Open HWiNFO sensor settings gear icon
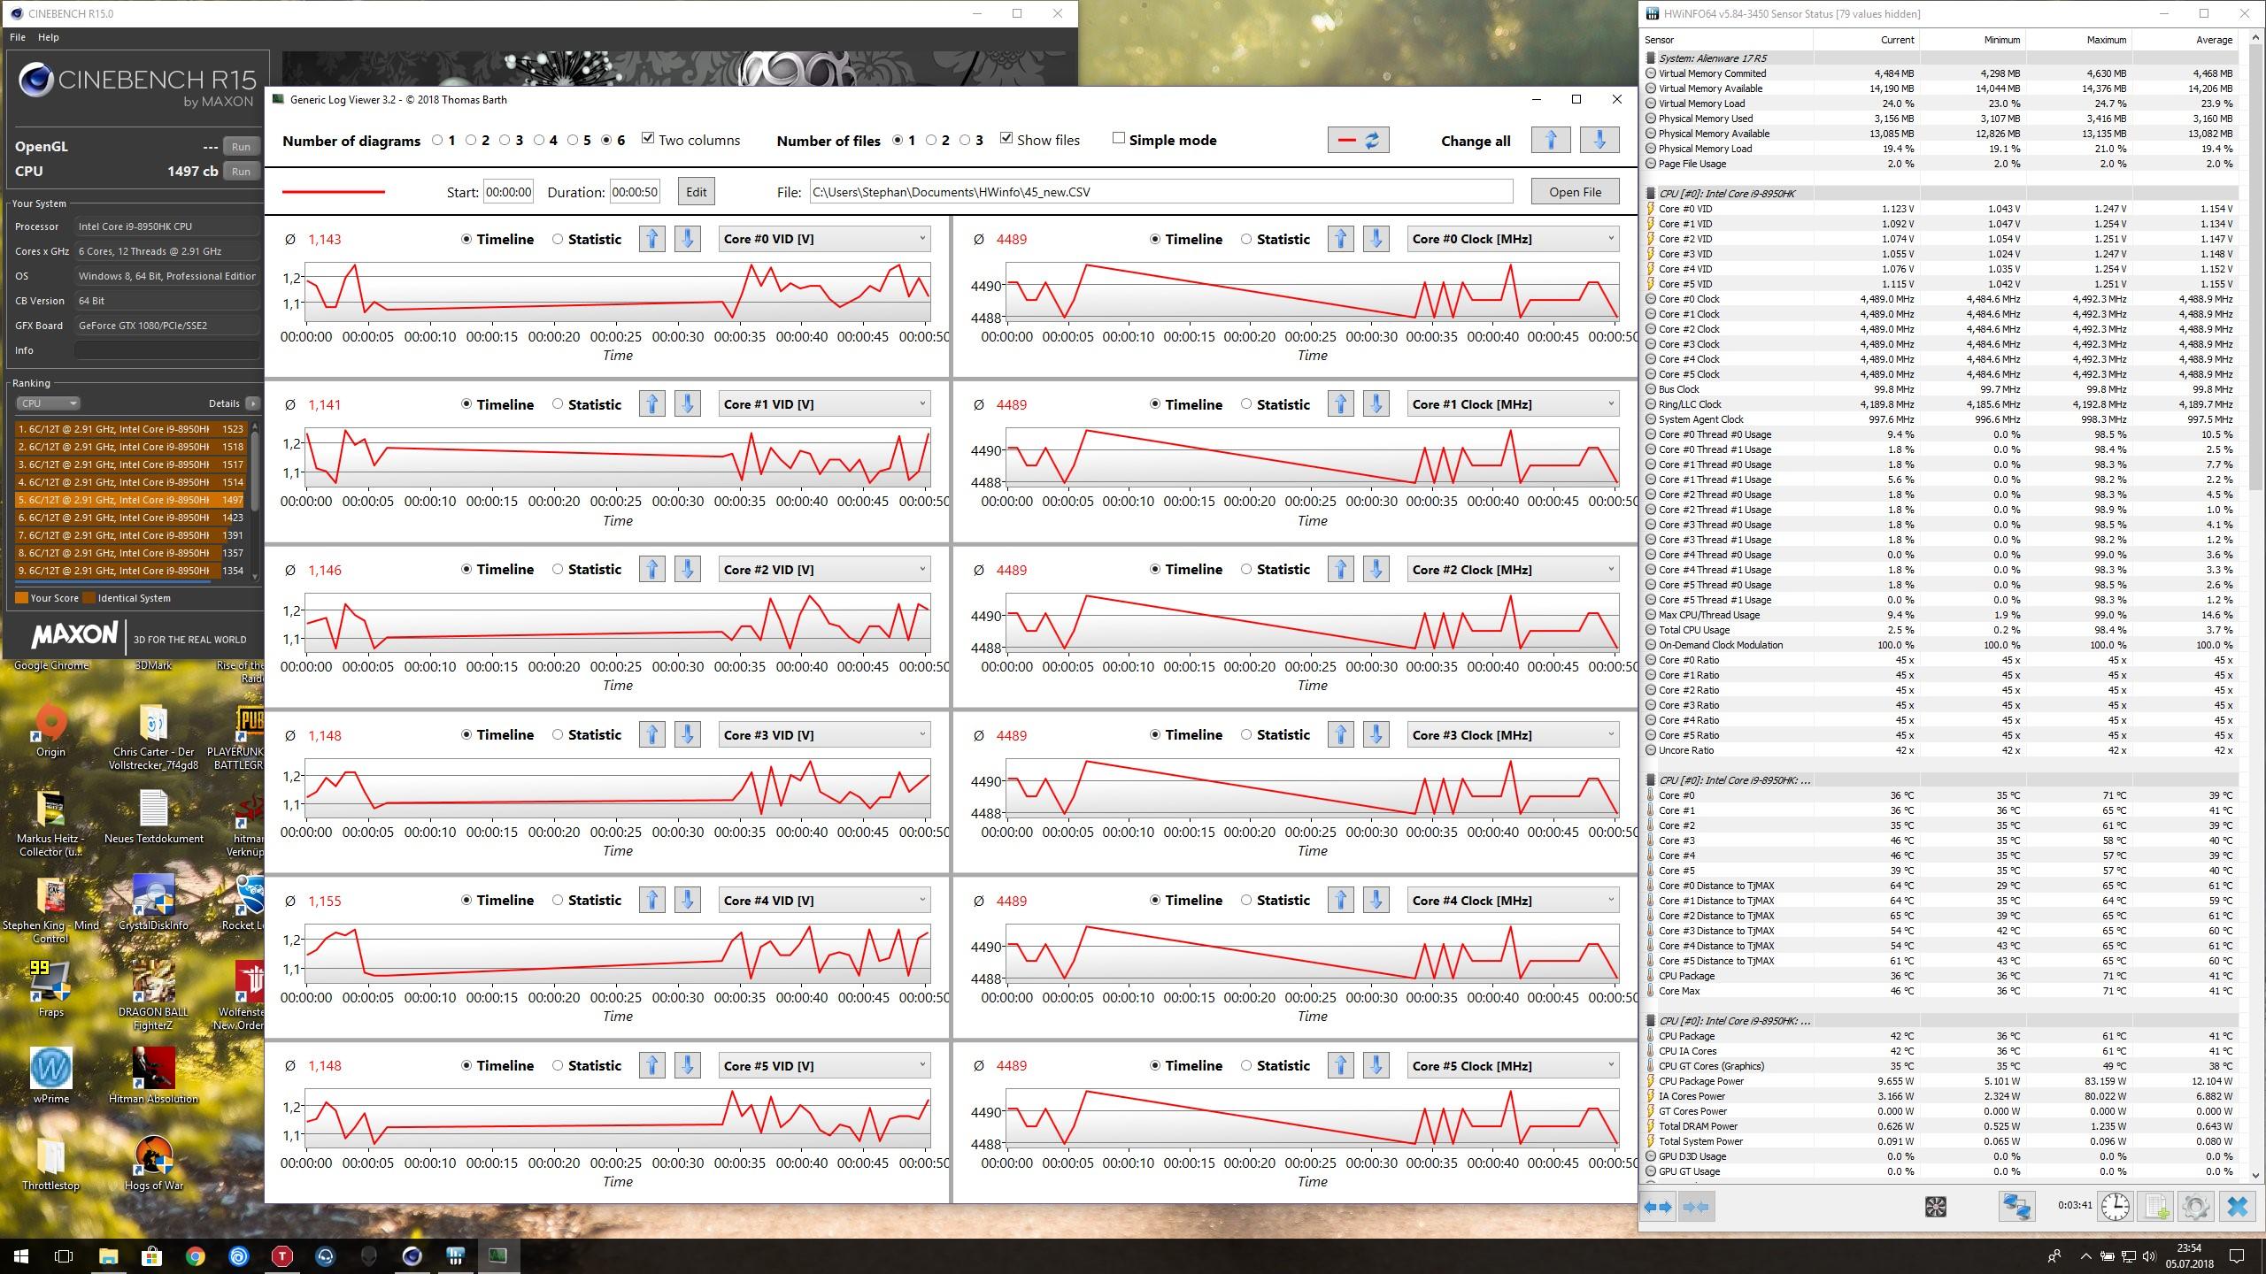The image size is (2266, 1274). pos(2195,1207)
